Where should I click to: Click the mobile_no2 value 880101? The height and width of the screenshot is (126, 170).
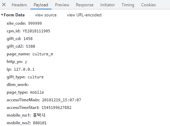tap(40, 123)
